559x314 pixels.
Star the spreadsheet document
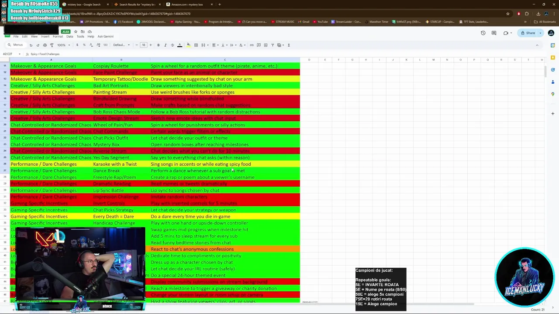(x=76, y=31)
